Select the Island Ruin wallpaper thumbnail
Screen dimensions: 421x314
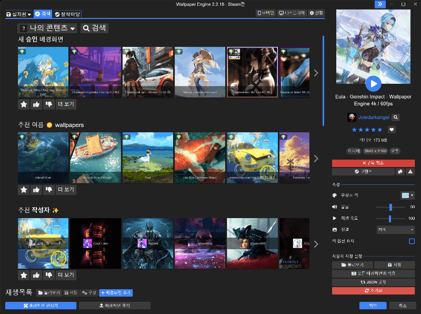pos(43,158)
